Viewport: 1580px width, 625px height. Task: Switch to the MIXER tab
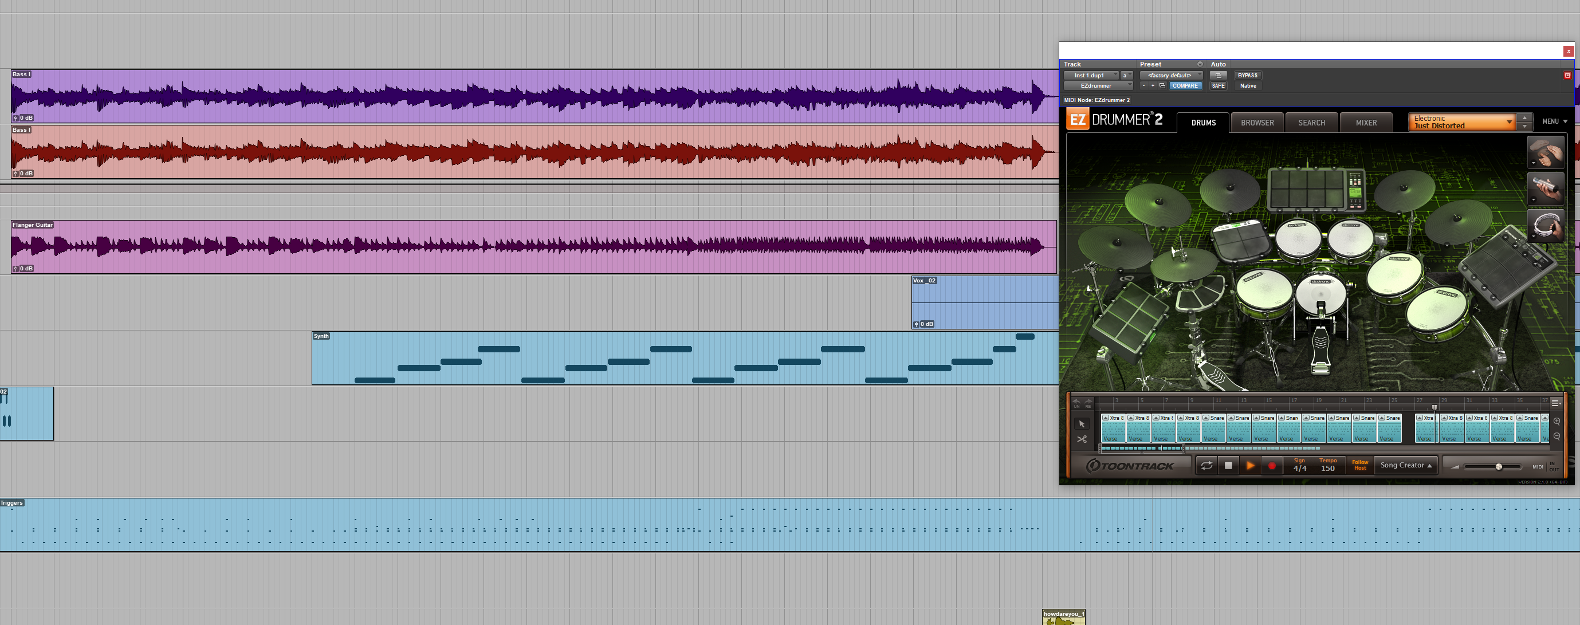click(1366, 123)
